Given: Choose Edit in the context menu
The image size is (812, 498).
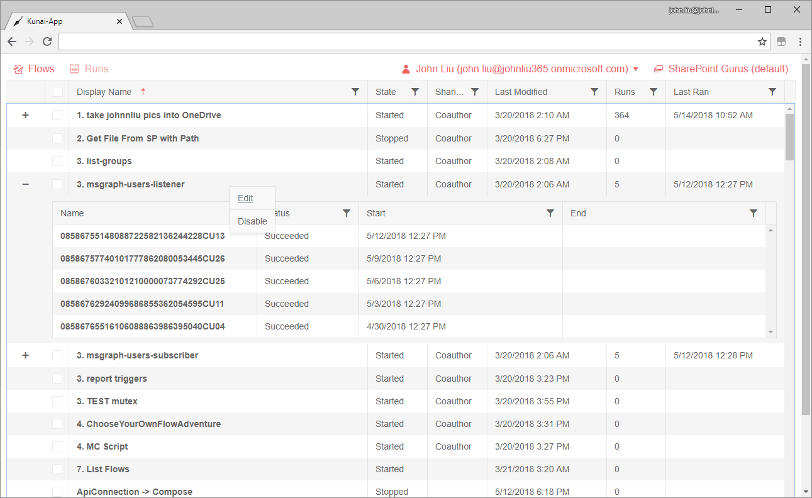Looking at the screenshot, I should (245, 198).
